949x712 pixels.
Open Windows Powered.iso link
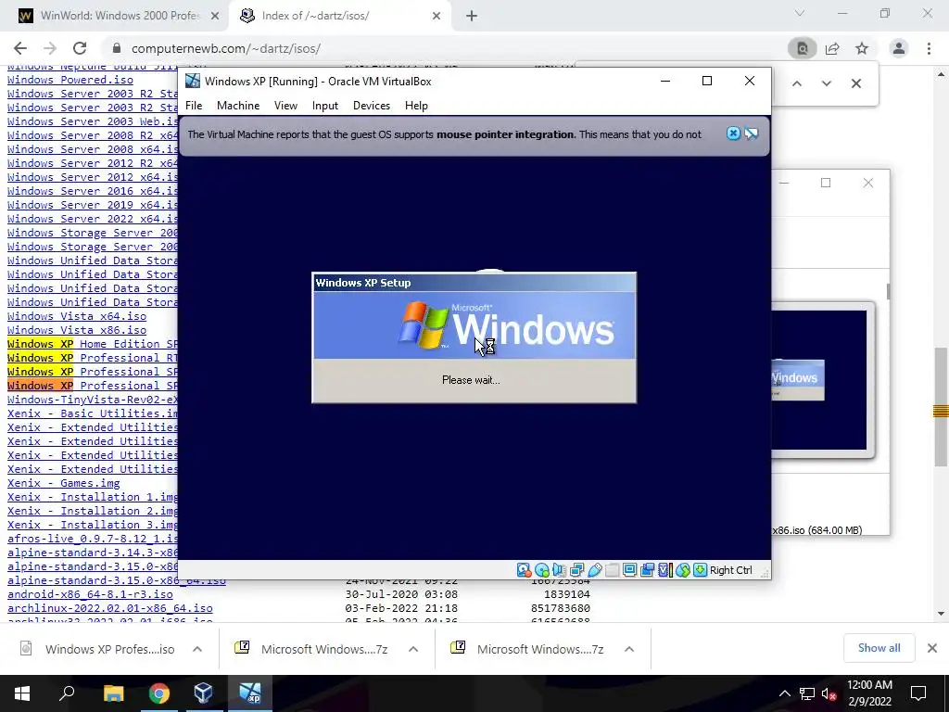[x=70, y=80]
